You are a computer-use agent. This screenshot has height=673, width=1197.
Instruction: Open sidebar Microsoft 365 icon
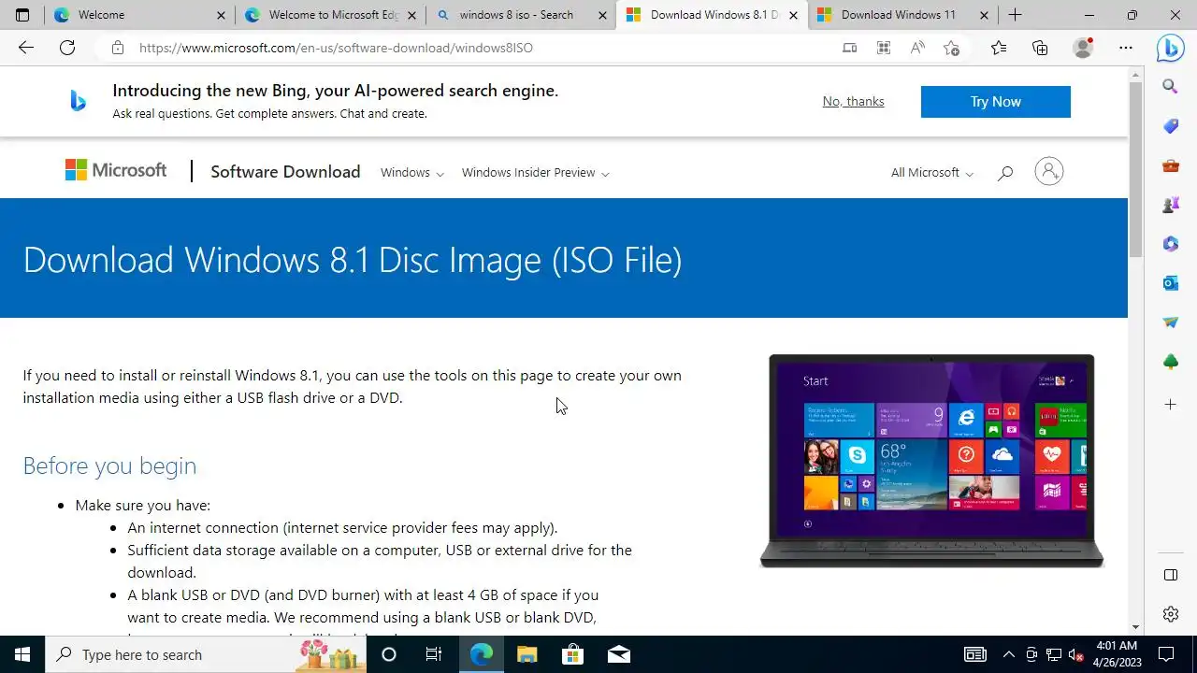[1171, 244]
